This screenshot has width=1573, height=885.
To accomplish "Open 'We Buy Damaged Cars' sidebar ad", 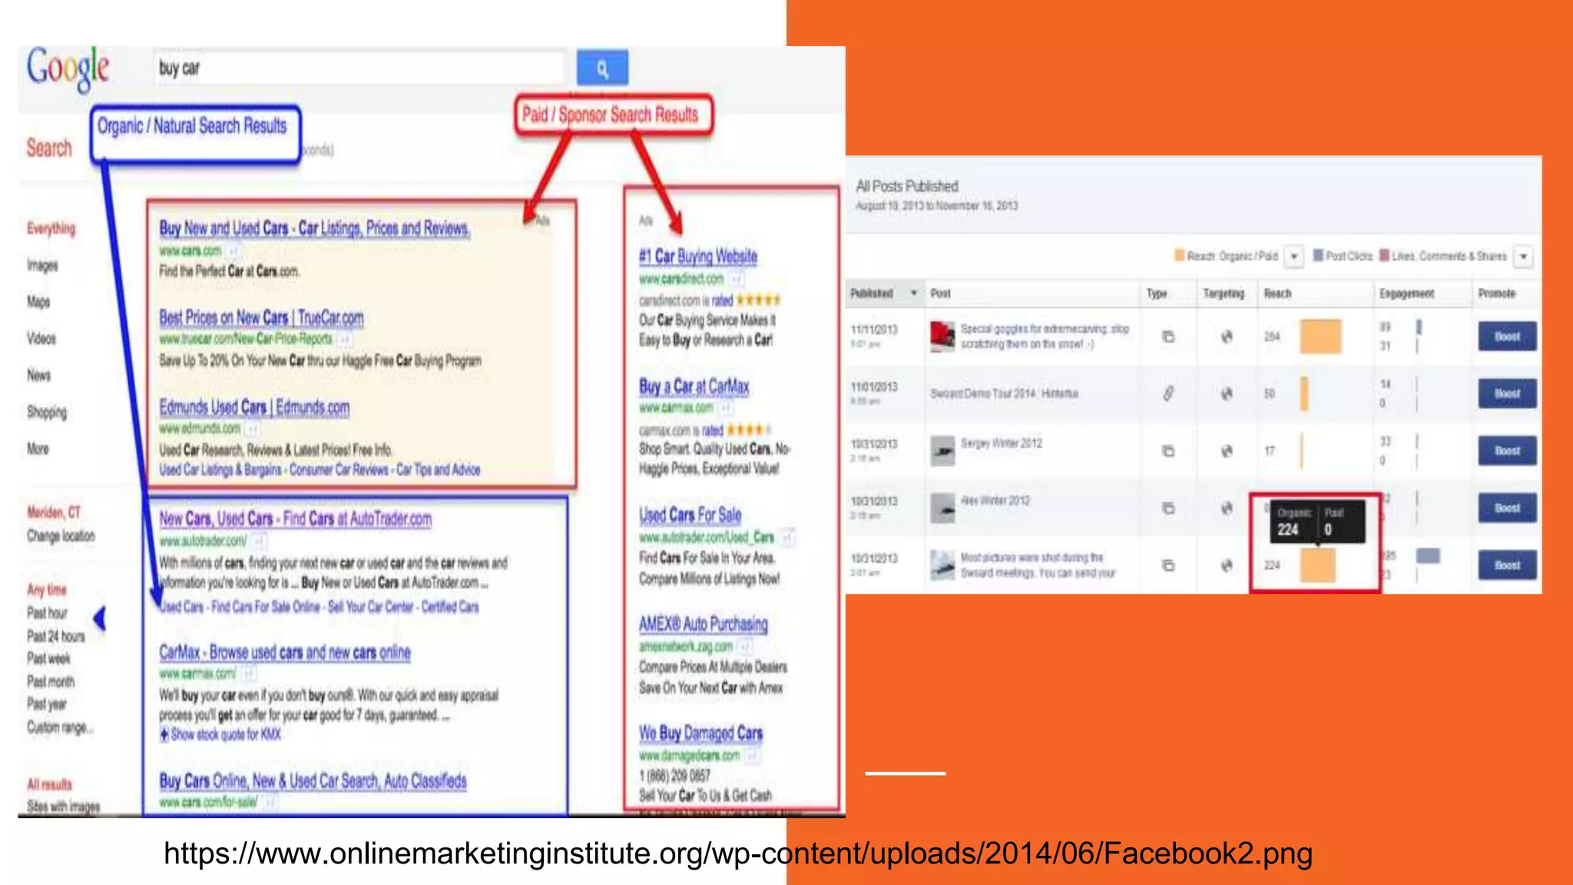I will 701,733.
